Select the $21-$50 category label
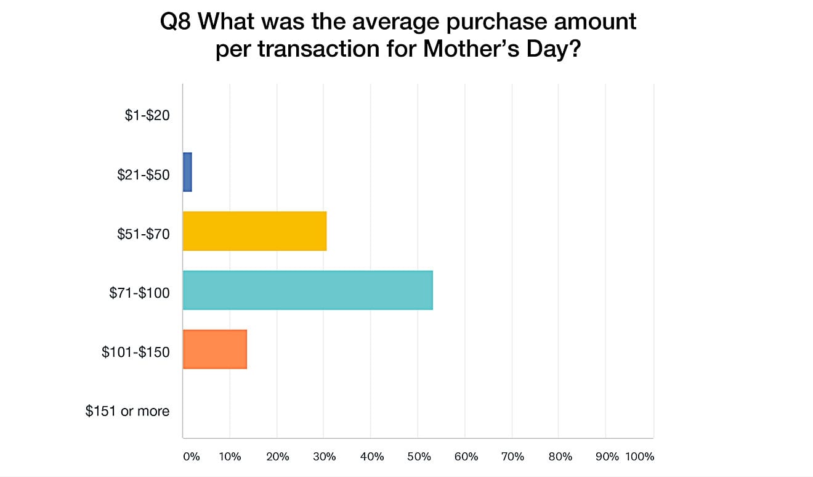The image size is (813, 477). tap(144, 174)
